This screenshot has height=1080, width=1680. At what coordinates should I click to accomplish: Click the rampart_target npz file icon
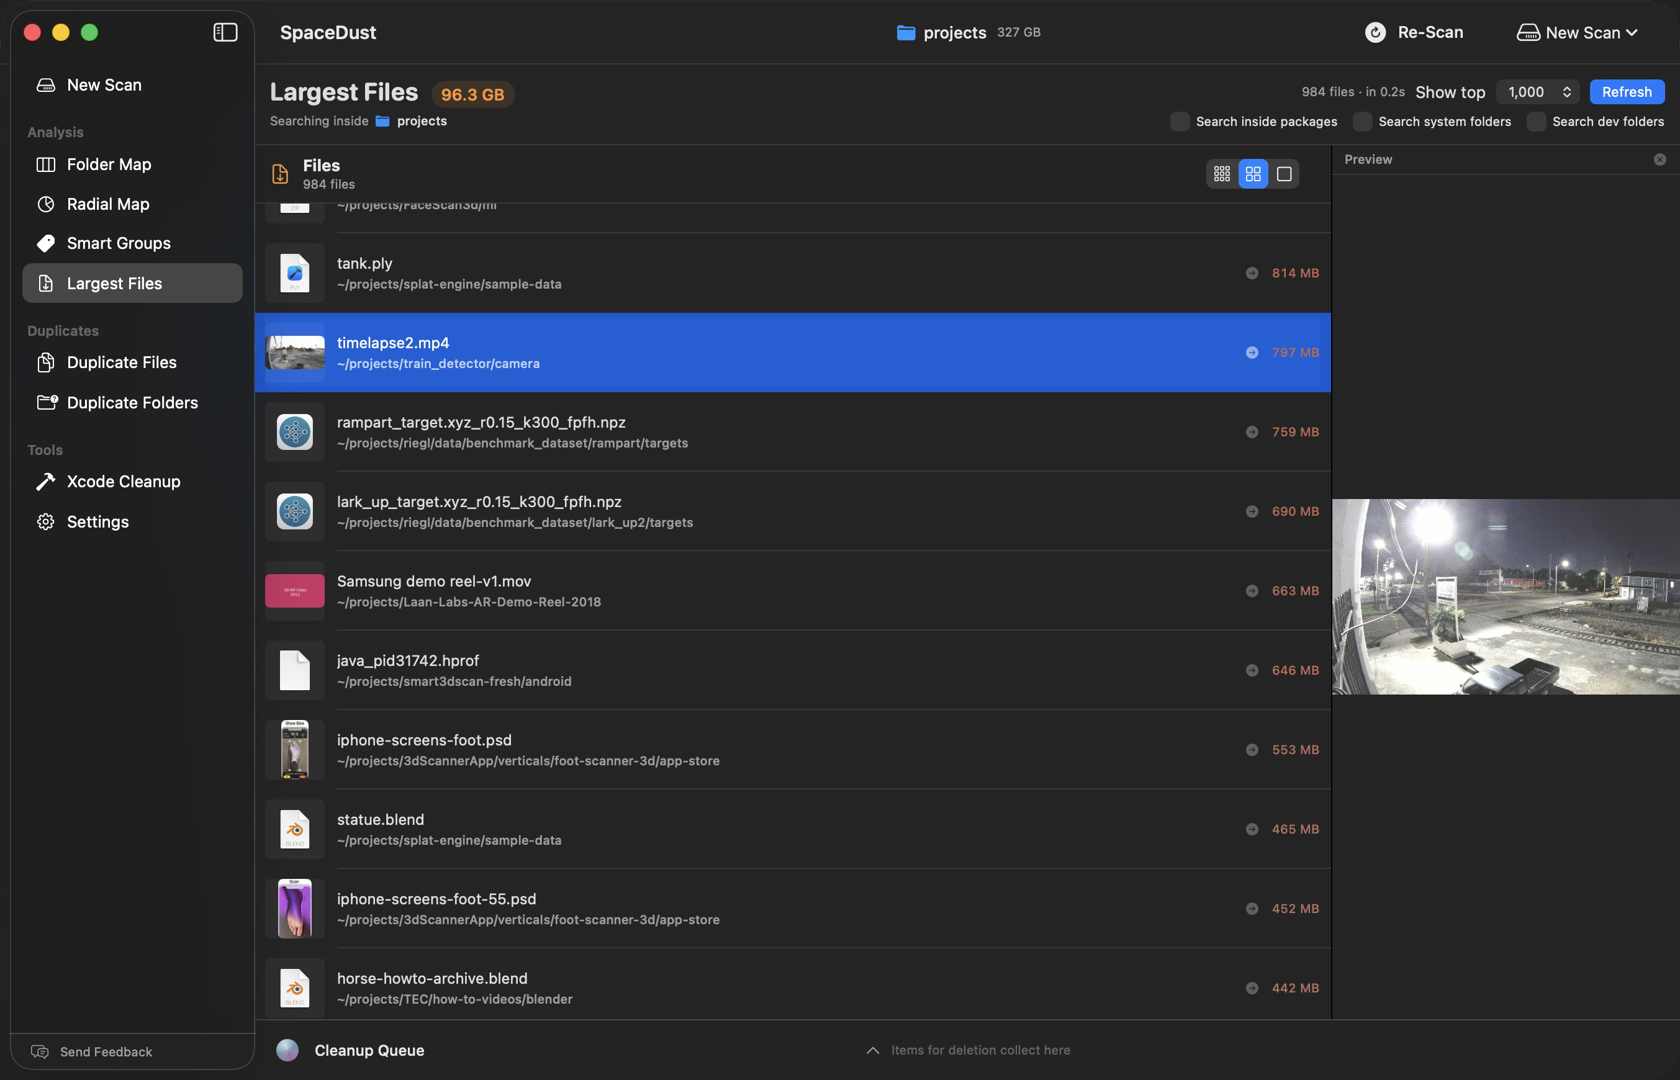click(295, 432)
